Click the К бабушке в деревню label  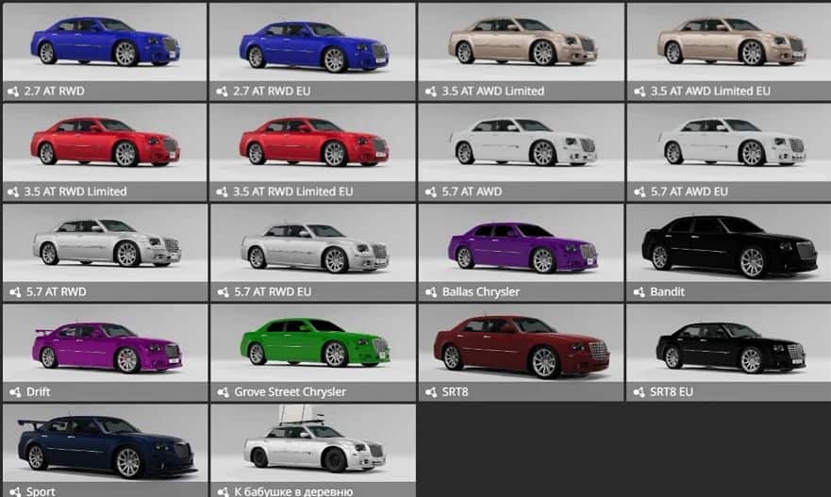coord(292,491)
